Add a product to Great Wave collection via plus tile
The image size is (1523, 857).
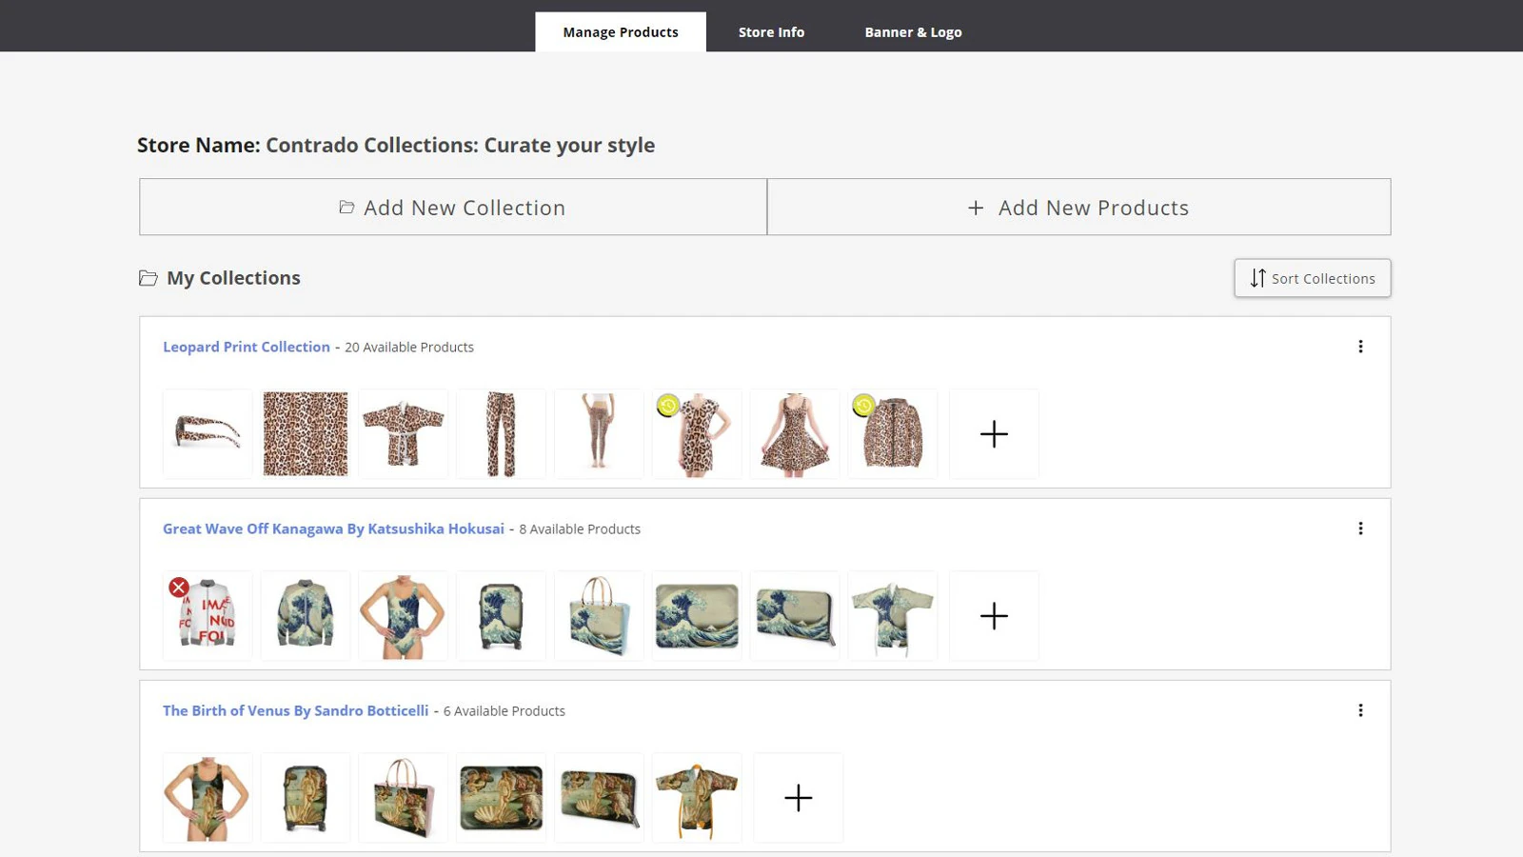tap(994, 616)
